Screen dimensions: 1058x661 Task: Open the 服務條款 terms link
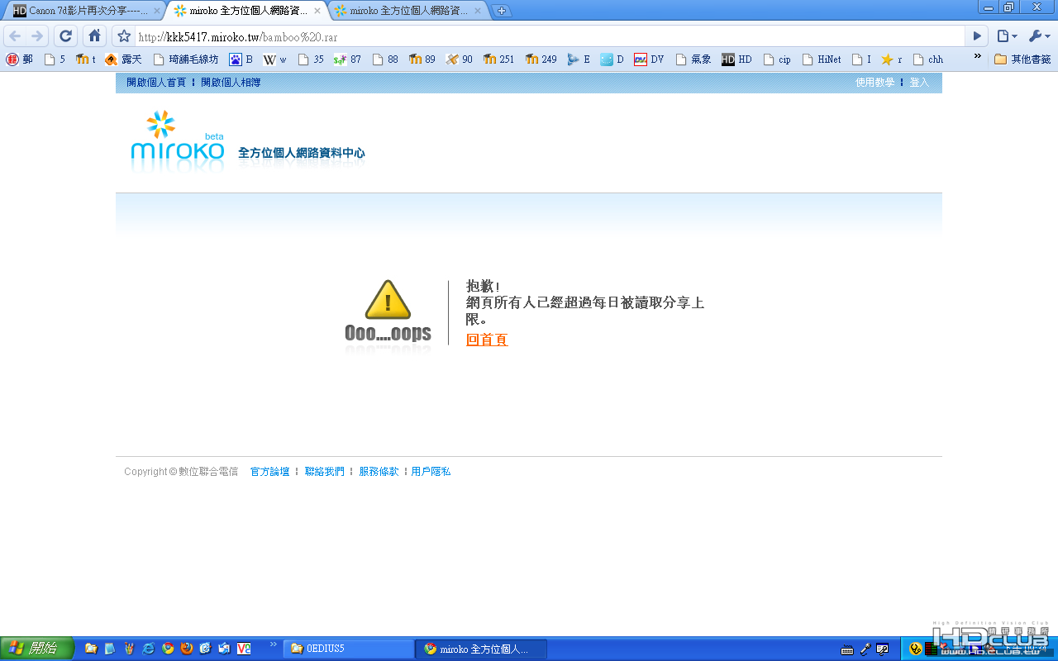(x=379, y=472)
